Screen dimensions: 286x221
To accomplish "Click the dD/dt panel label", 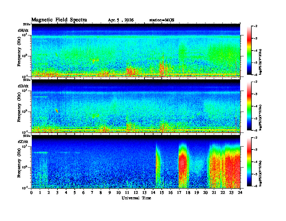I will [x=23, y=86].
